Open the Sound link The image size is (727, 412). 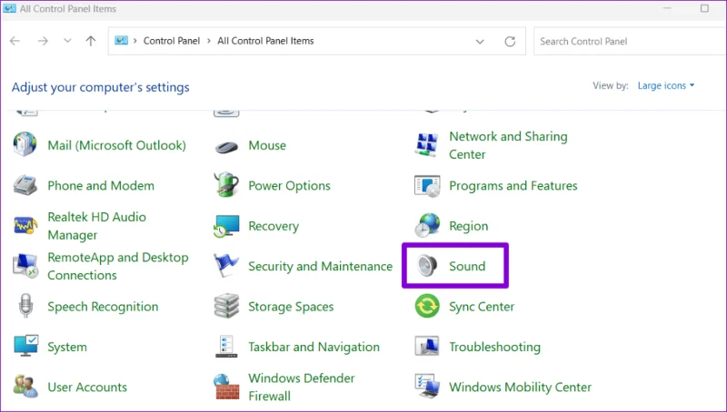[x=467, y=266]
